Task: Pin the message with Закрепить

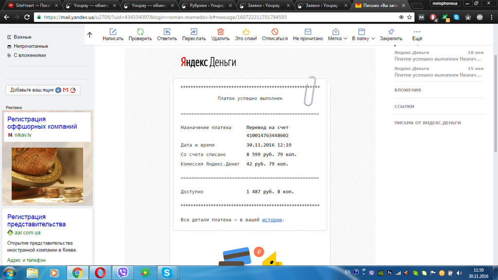Action: coord(391,35)
